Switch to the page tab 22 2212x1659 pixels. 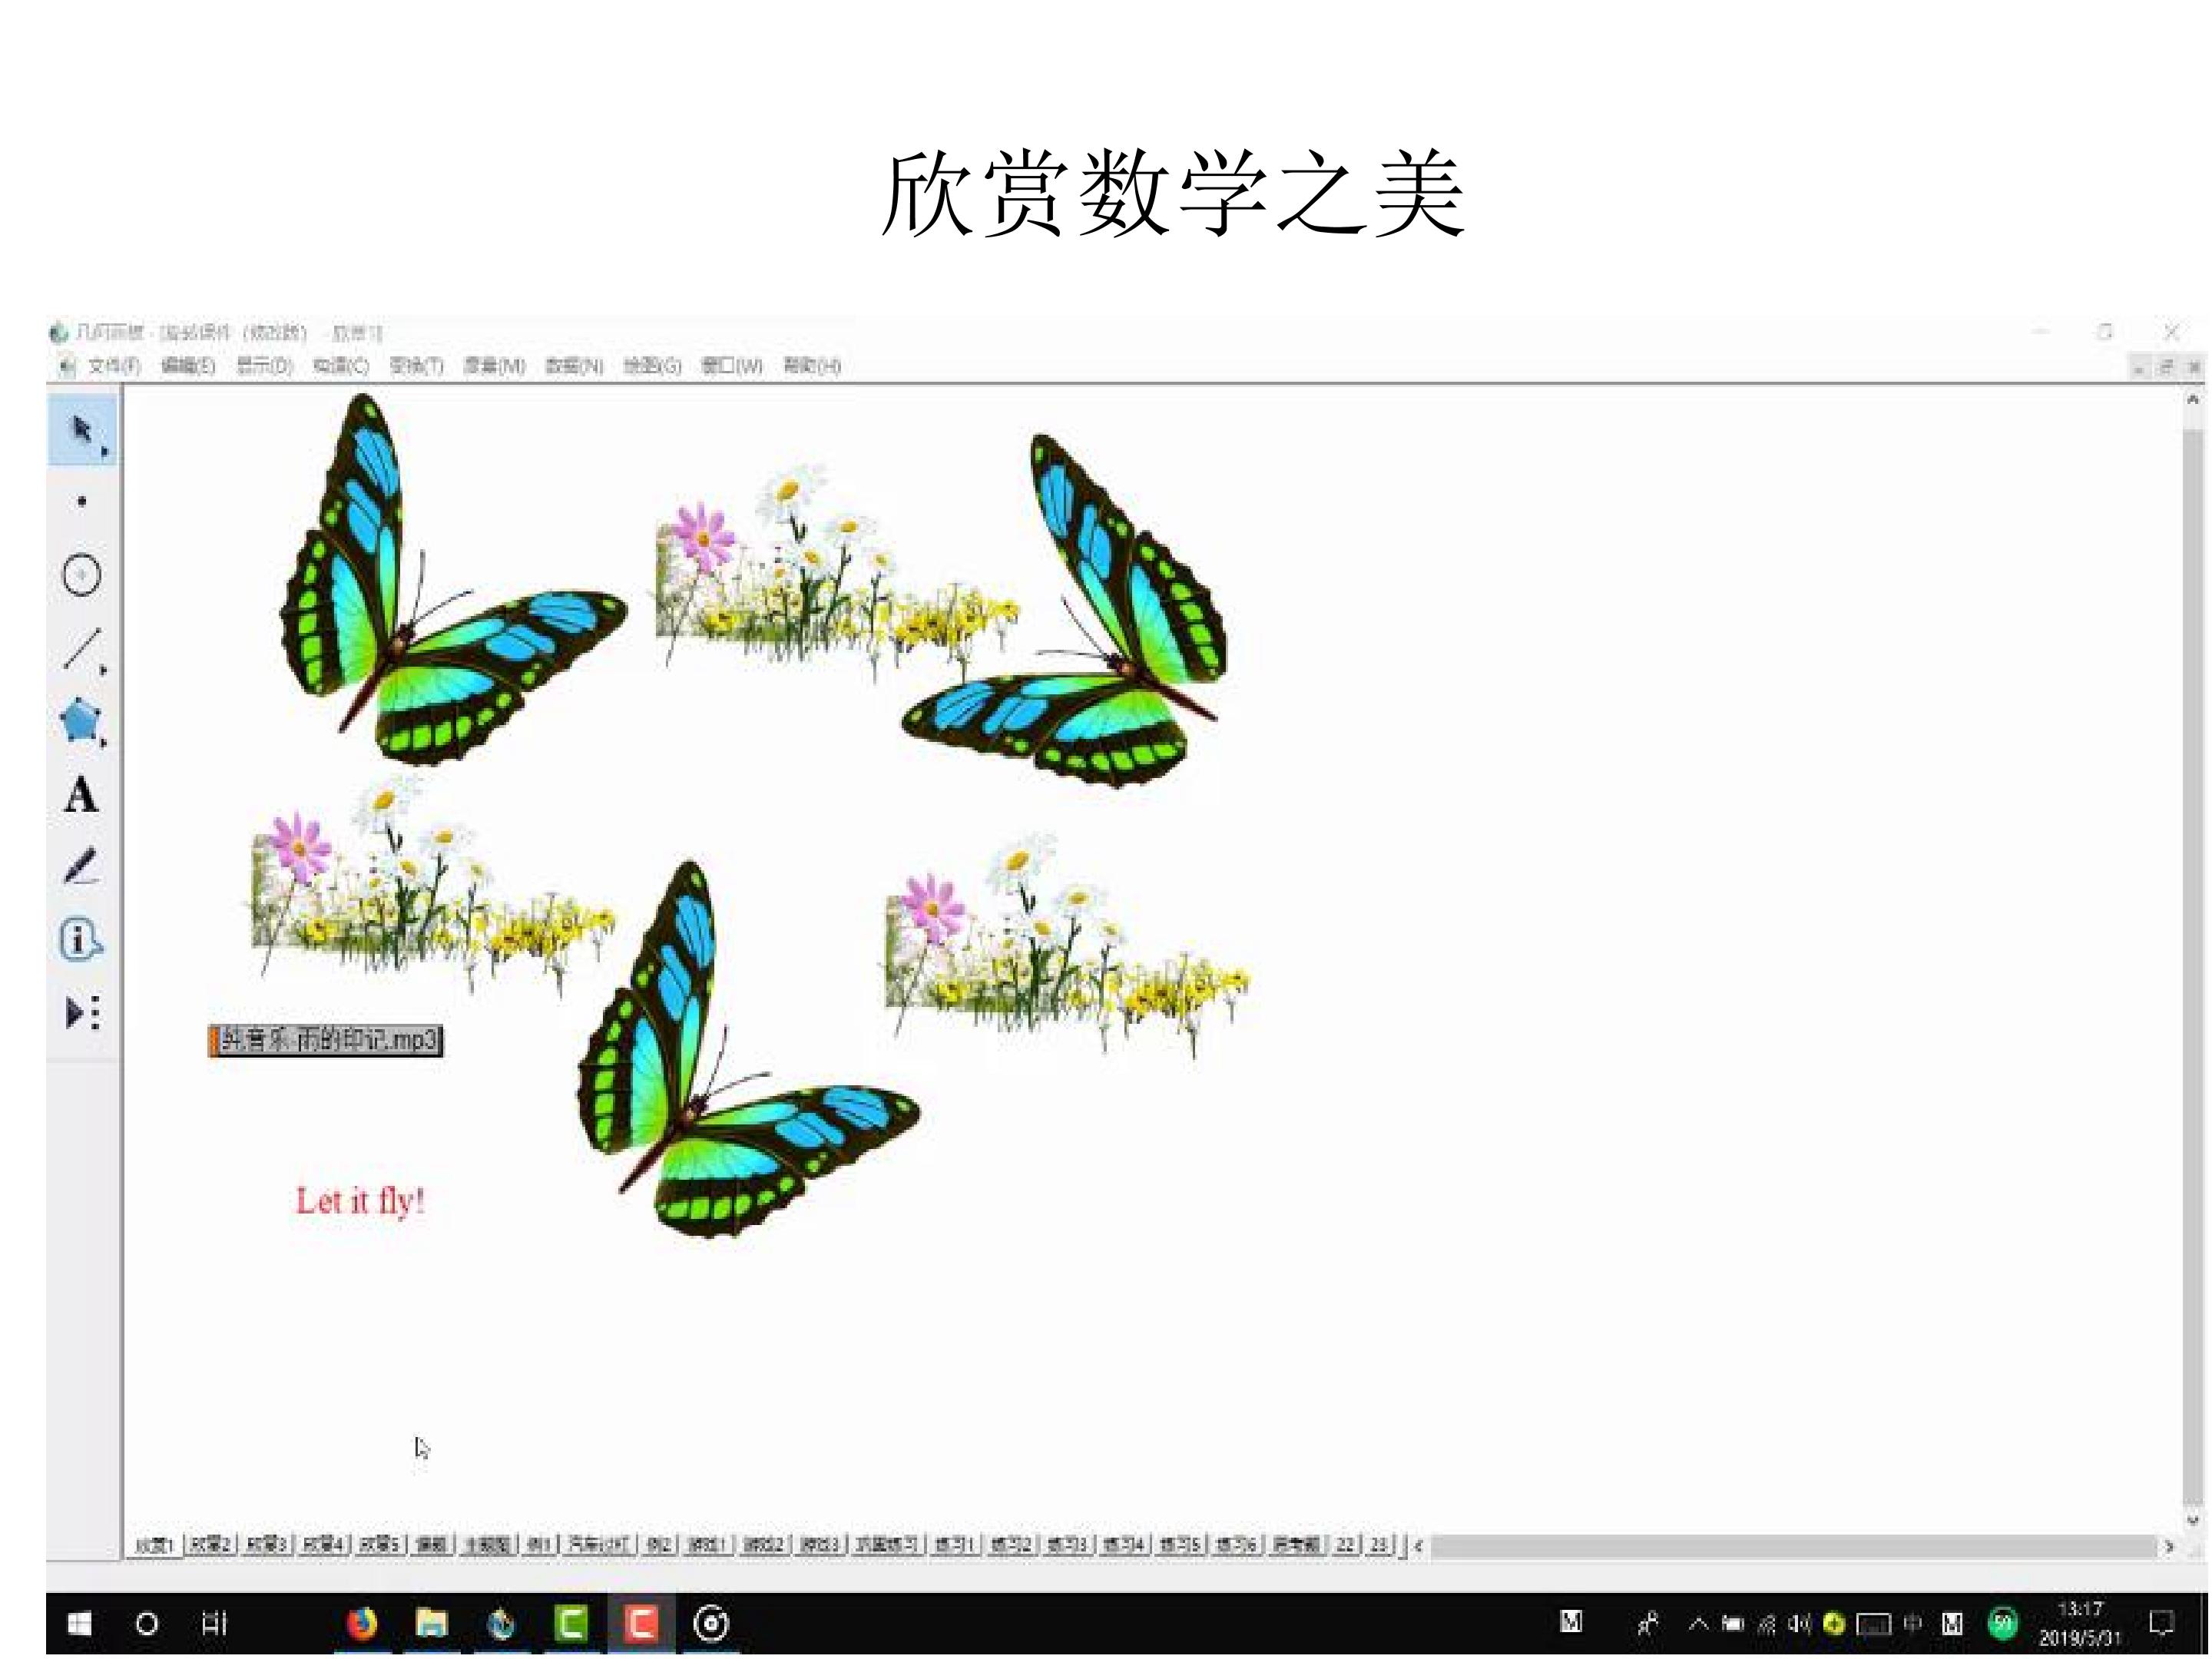[x=1345, y=1545]
